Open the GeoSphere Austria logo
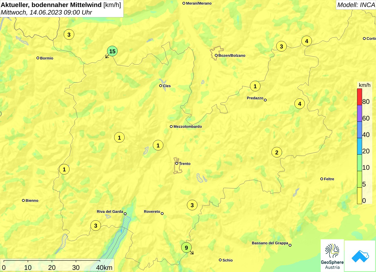The height and width of the screenshot is (272, 376). pyautogui.click(x=332, y=255)
